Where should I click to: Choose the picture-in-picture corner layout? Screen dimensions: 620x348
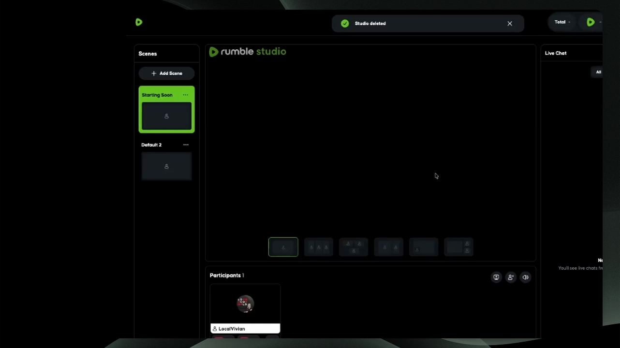(424, 247)
